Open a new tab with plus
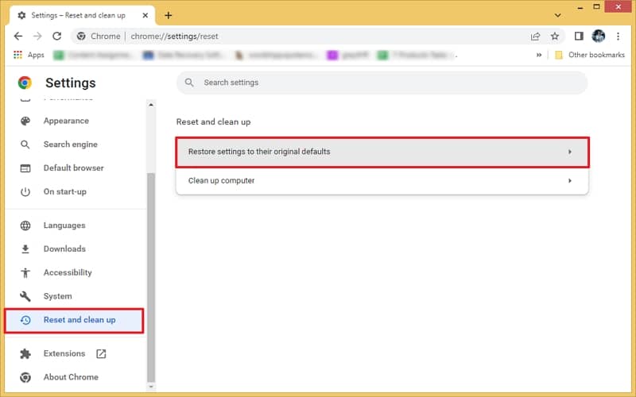Viewport: 636px width, 397px height. pyautogui.click(x=169, y=15)
